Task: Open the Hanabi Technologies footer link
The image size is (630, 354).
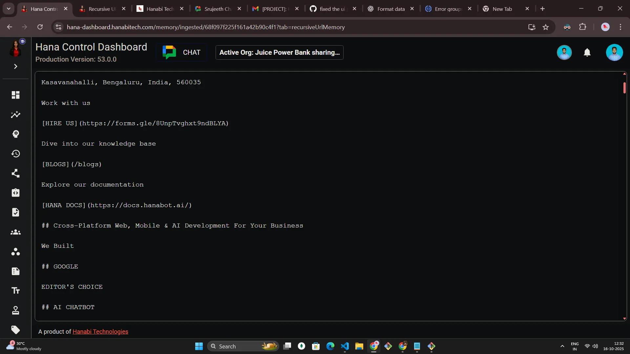Action: pos(100,332)
